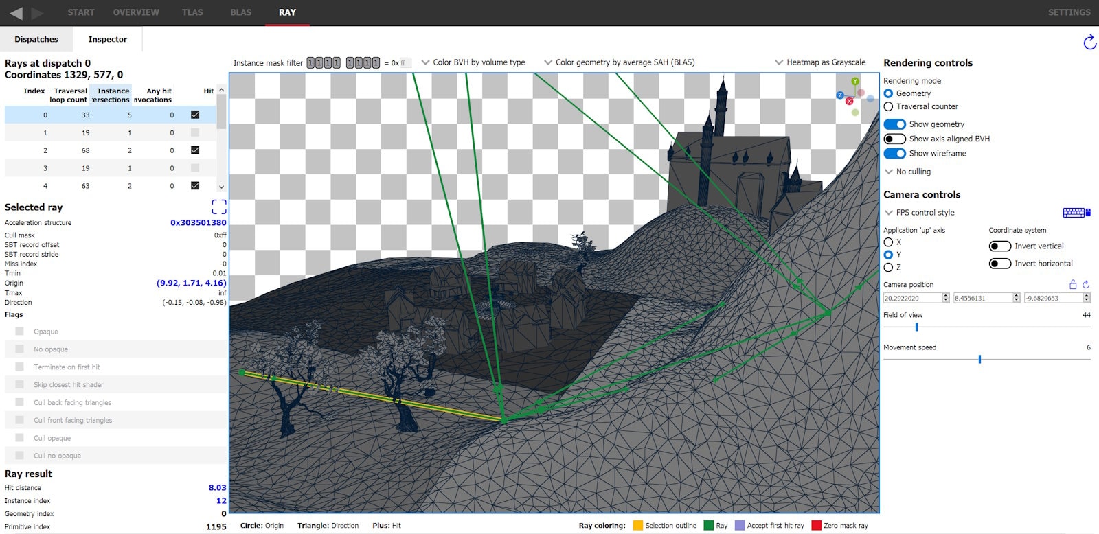Image resolution: width=1099 pixels, height=534 pixels.
Task: Click the back navigation arrow
Action: pos(16,13)
